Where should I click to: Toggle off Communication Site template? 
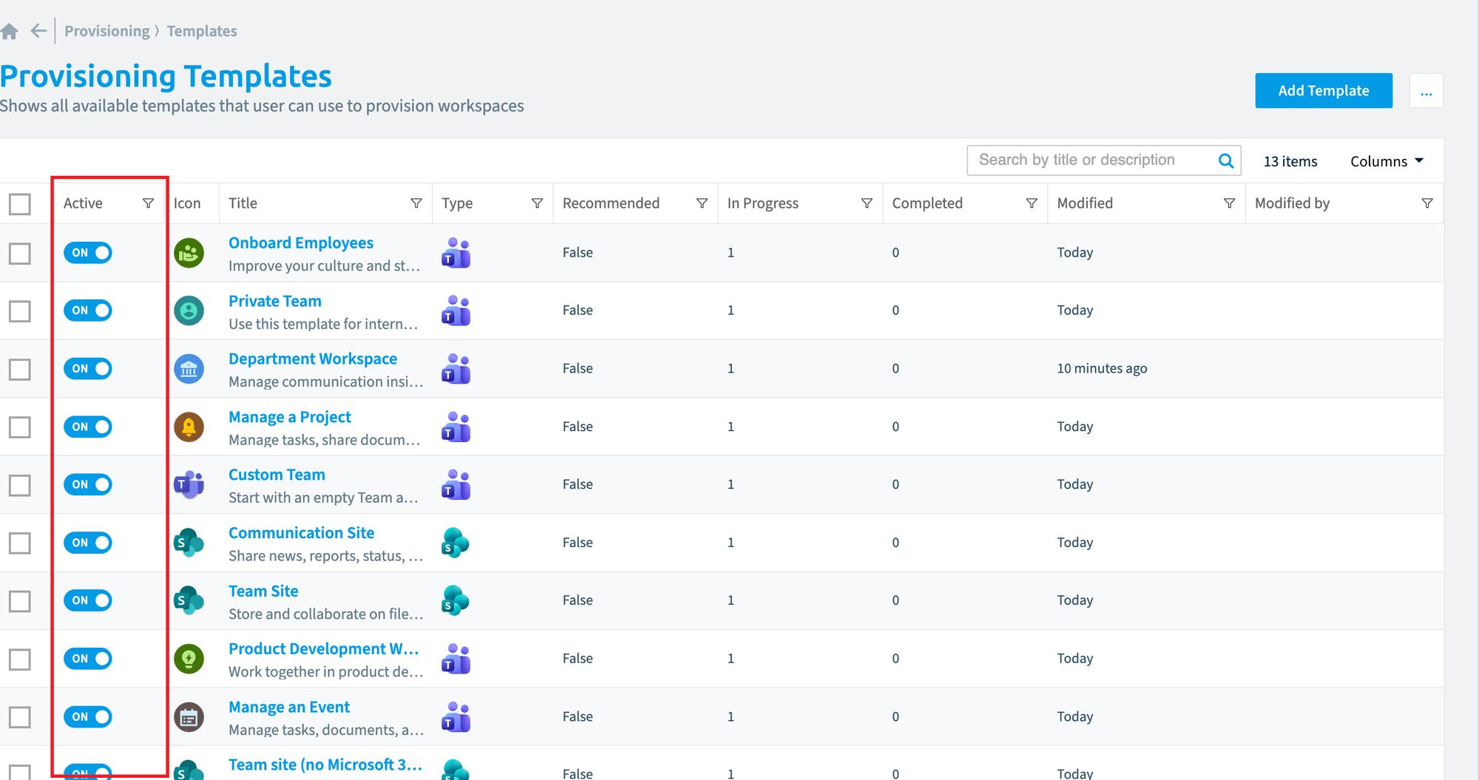click(88, 543)
